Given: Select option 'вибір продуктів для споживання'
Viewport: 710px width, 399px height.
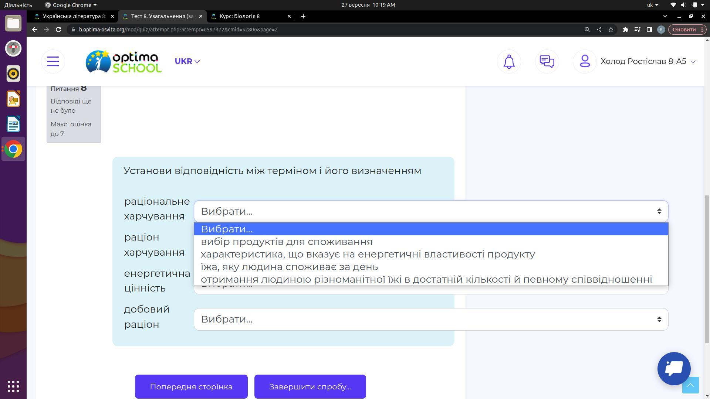Looking at the screenshot, I should pos(287,242).
